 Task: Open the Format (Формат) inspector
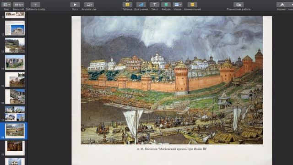[x=282, y=5]
